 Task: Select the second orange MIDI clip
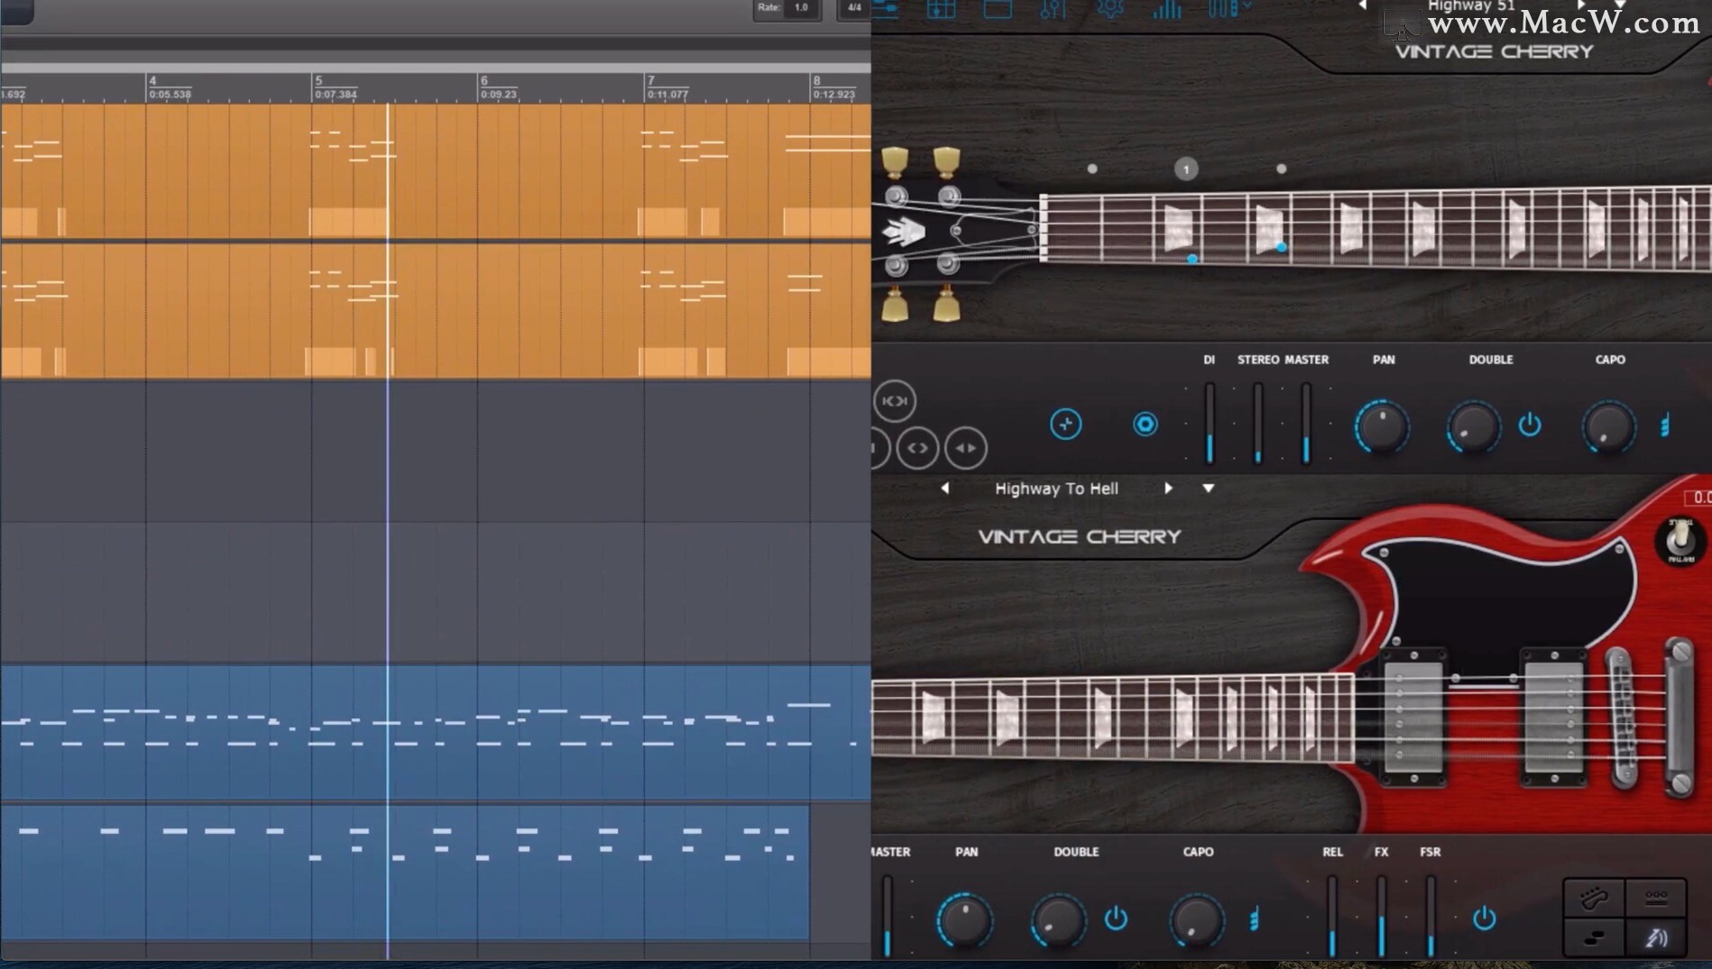(x=436, y=311)
